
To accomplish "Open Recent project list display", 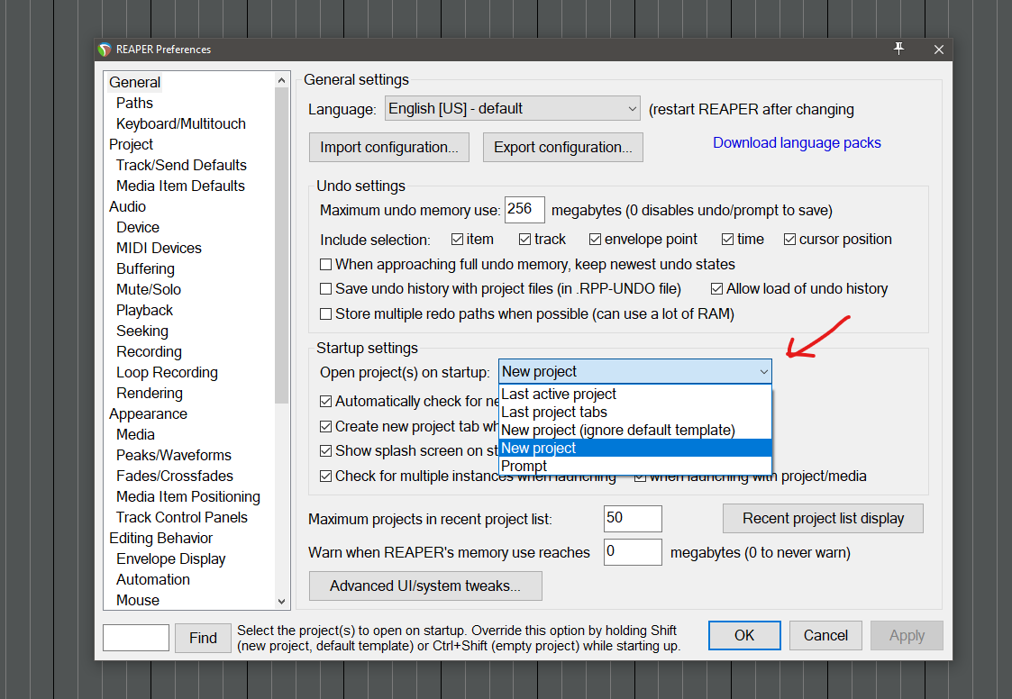I will pos(823,518).
